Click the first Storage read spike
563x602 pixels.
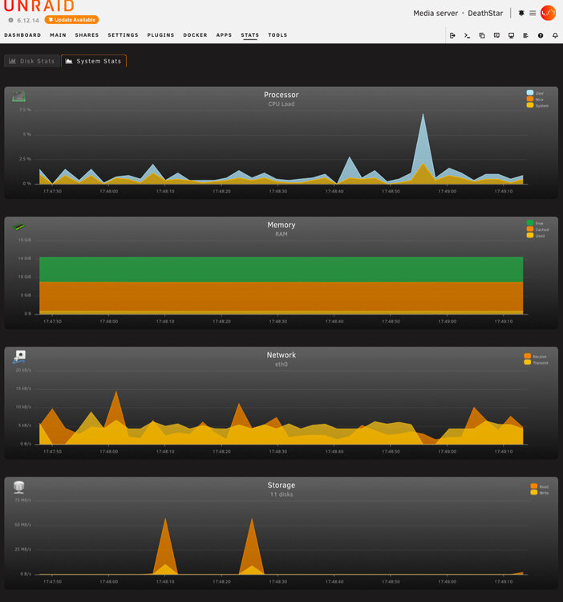(x=165, y=545)
